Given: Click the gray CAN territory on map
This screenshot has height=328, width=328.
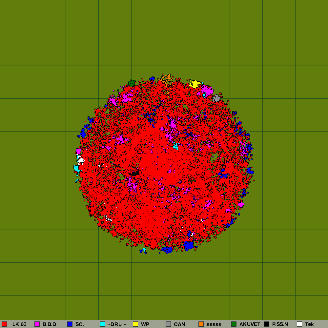Looking at the screenshot, I should (x=216, y=98).
